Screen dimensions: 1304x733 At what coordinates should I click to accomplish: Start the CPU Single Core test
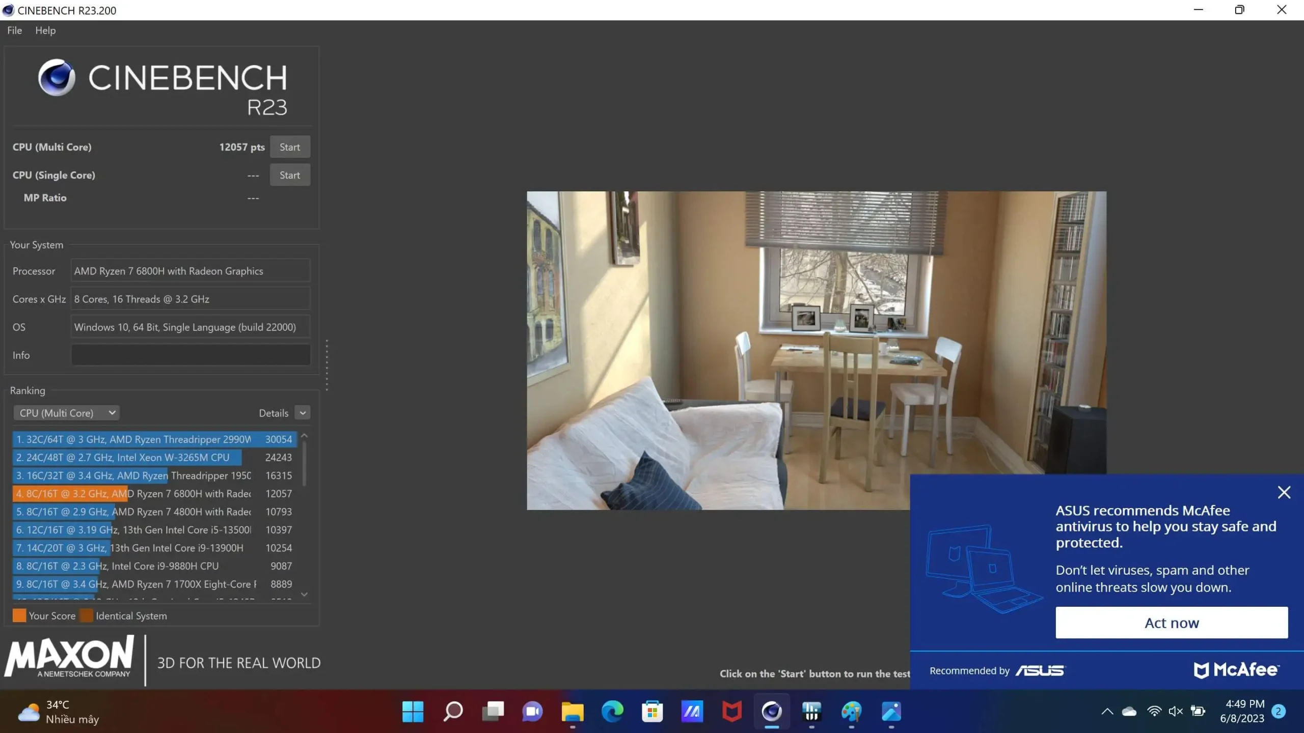pos(289,175)
